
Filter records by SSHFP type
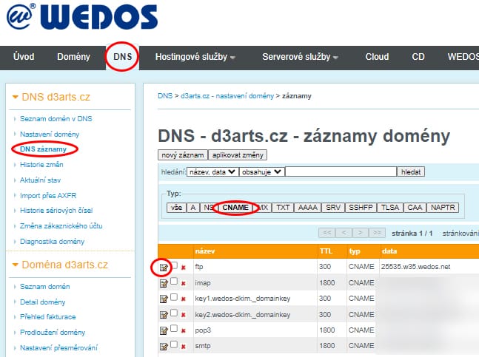click(361, 208)
